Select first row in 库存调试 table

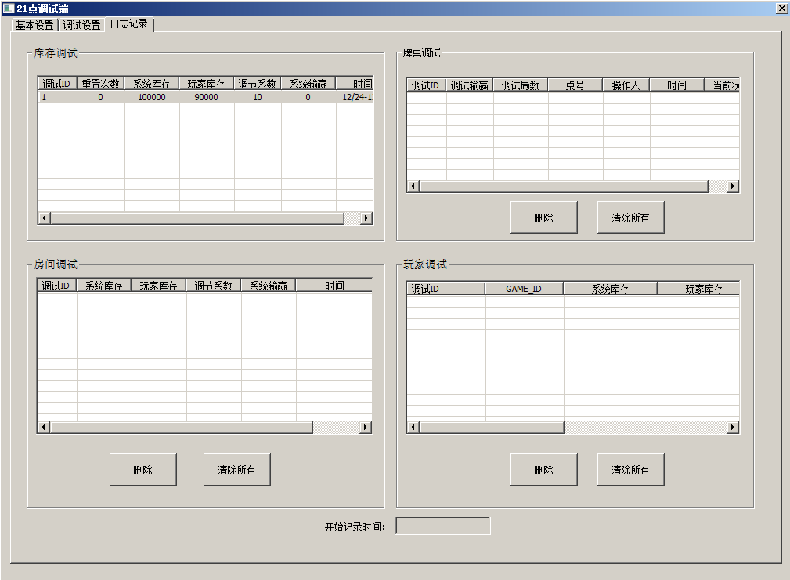(x=204, y=98)
